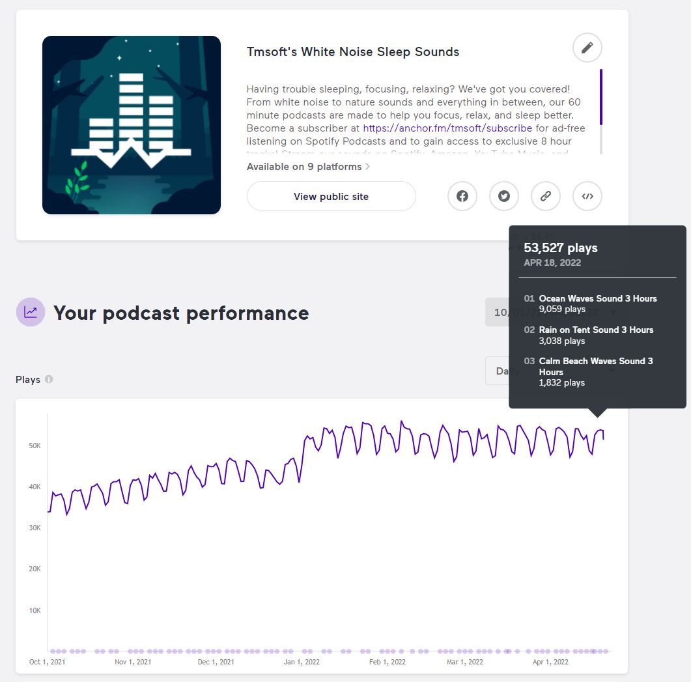Click the Apr 1, 2022 axis label

(x=550, y=662)
